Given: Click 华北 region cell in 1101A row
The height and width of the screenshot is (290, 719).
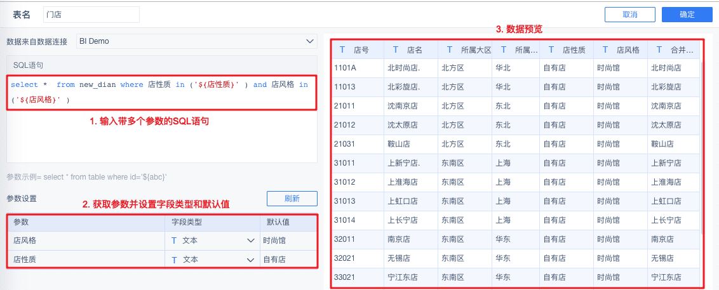Looking at the screenshot, I should tap(516, 69).
